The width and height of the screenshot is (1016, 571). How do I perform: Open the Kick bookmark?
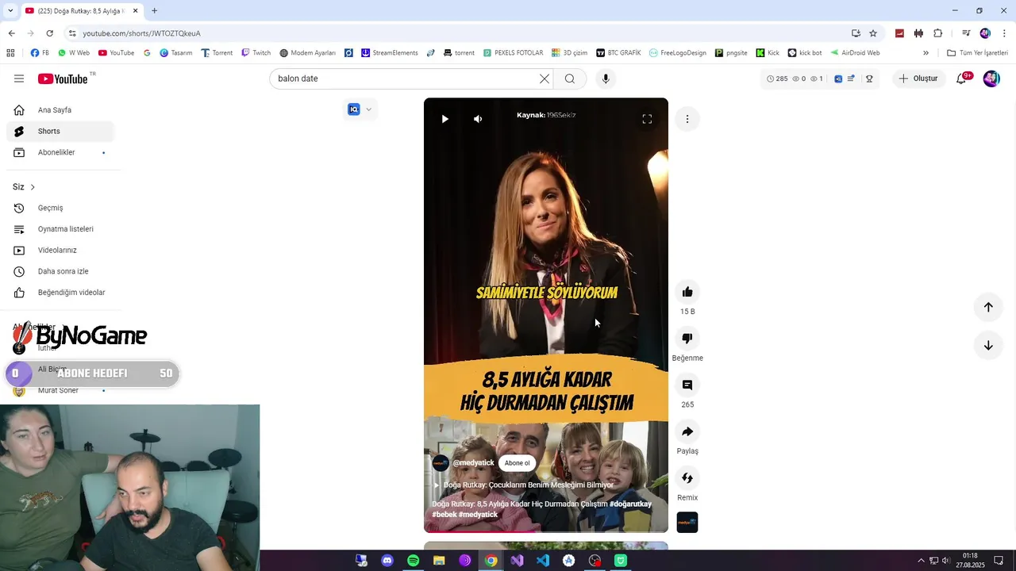pos(768,53)
